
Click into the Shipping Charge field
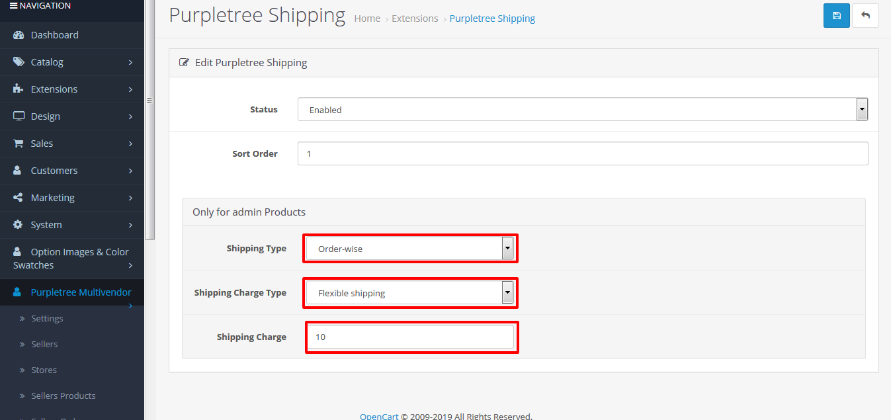click(411, 337)
